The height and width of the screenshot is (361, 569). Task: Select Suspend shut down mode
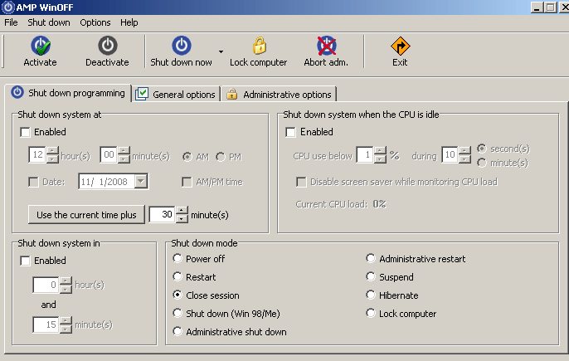click(x=371, y=276)
